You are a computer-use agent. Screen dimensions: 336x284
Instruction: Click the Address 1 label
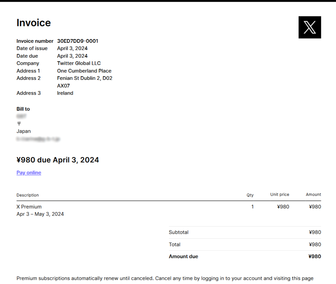click(x=28, y=71)
